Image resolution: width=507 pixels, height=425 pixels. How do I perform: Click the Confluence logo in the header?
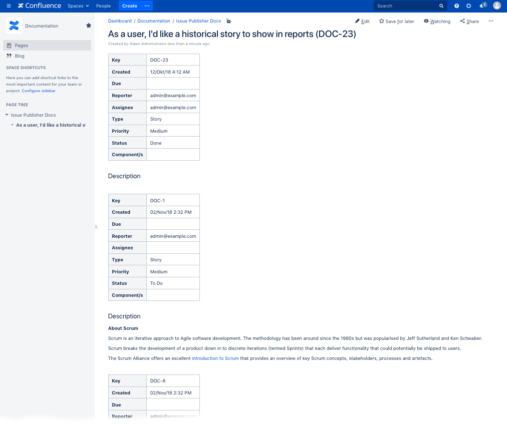click(x=40, y=6)
